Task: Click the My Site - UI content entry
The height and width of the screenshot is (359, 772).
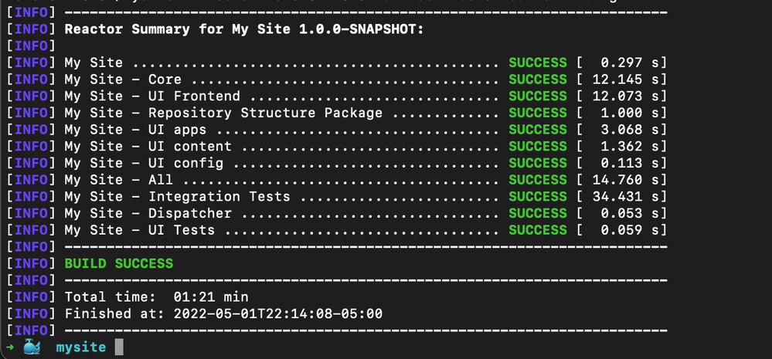Action: (x=148, y=147)
